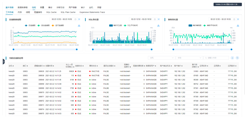The height and width of the screenshot is (118, 245).
Task: Open the Expensive Statements Trace sub-tab
Action: click(x=92, y=12)
